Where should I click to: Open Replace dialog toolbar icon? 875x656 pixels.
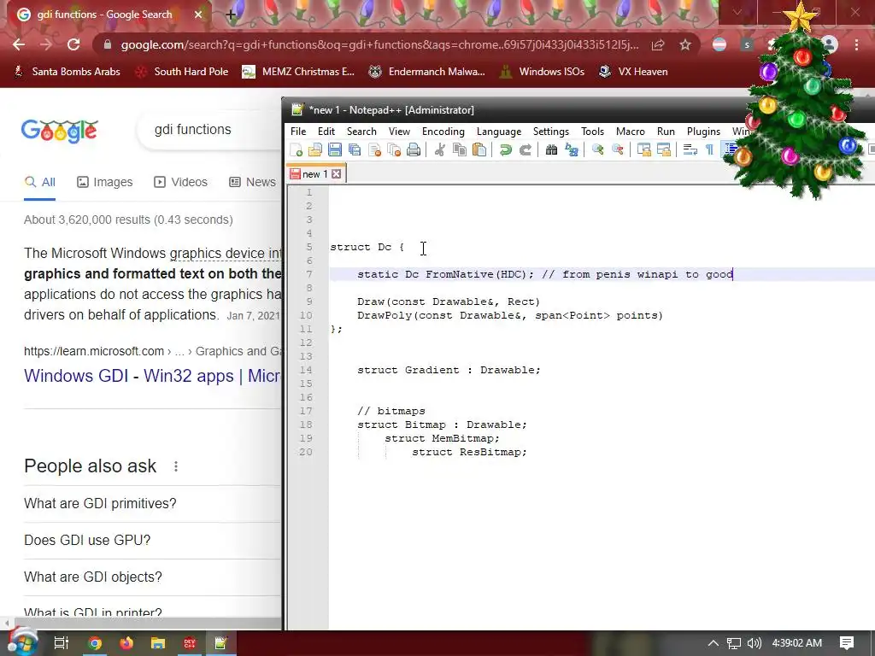pos(572,149)
